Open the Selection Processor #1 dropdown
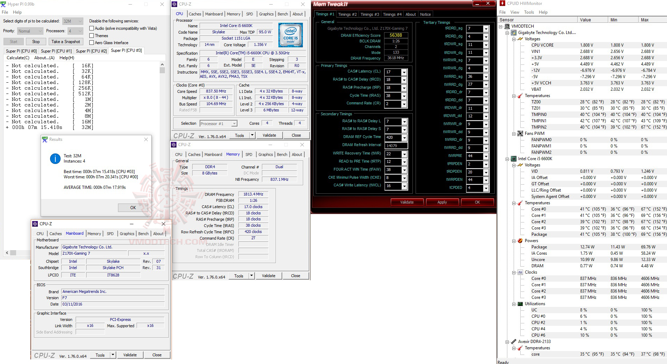This screenshot has width=667, height=364. coord(218,123)
